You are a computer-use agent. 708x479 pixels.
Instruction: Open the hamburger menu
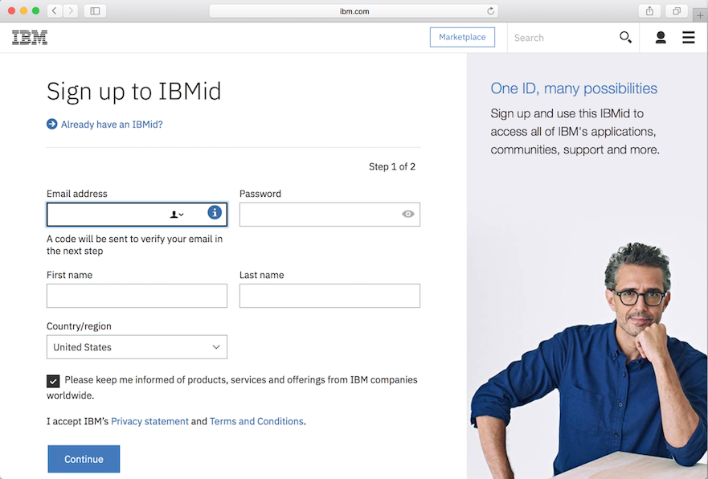689,38
